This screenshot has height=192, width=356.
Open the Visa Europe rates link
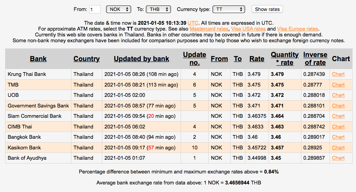(297, 29)
